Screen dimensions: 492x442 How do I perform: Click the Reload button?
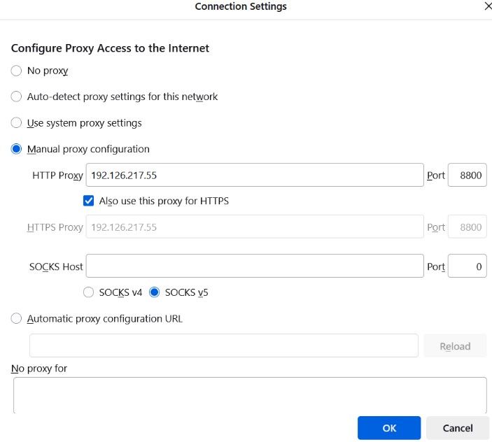tap(455, 345)
